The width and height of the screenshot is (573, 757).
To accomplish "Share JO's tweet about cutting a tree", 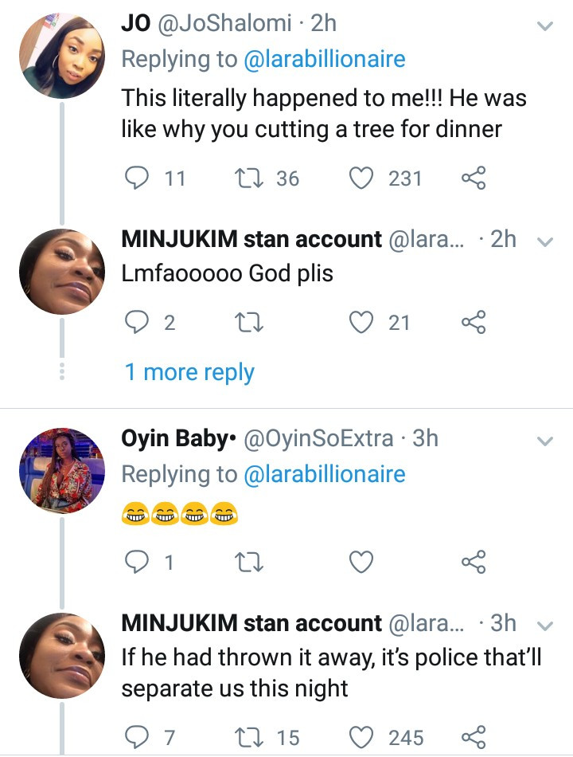I will coord(474,178).
